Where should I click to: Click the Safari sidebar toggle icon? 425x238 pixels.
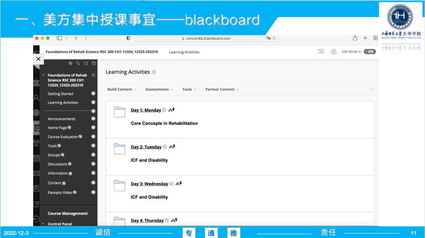pyautogui.click(x=59, y=38)
